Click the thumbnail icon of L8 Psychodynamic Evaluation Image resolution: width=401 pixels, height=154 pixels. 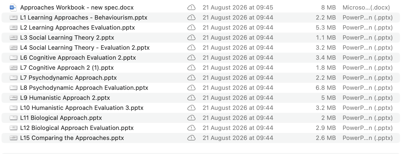click(x=13, y=88)
